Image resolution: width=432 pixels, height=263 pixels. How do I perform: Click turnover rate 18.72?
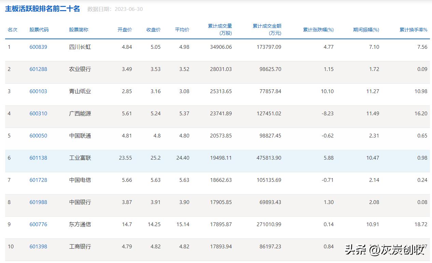[421, 224]
